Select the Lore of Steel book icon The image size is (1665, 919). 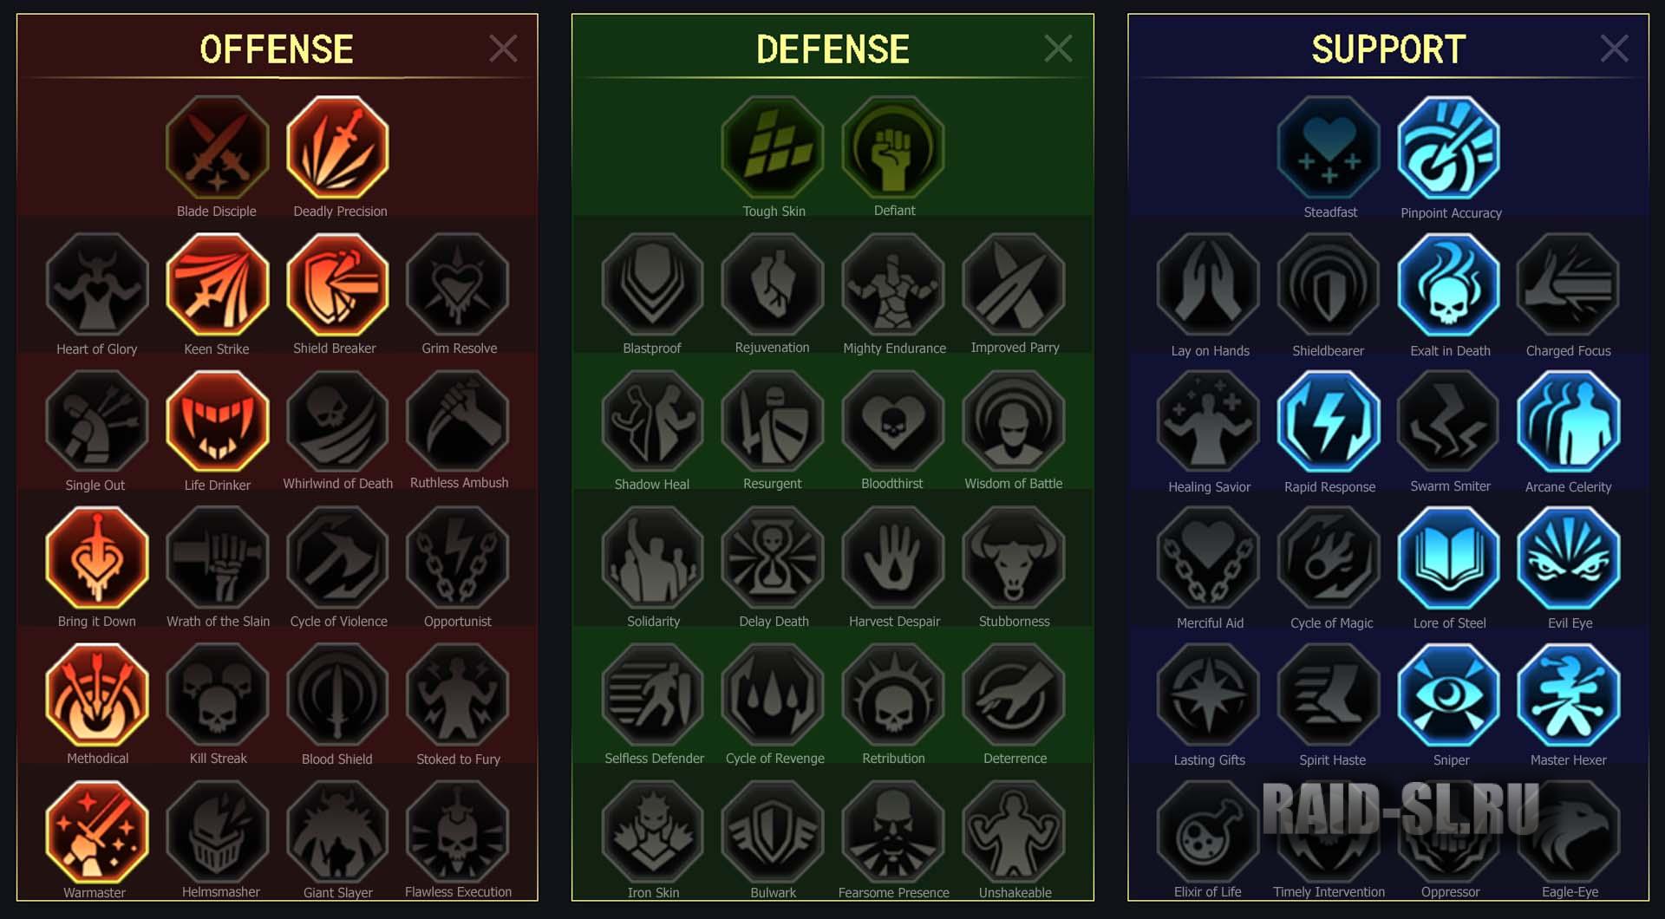point(1449,558)
